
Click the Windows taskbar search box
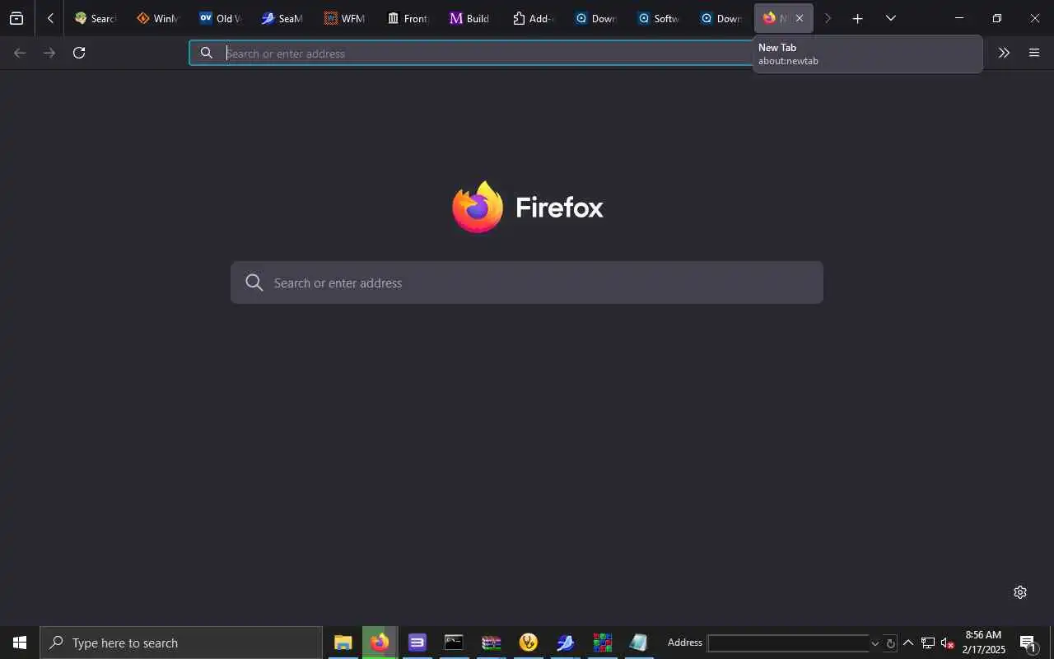[181, 643]
